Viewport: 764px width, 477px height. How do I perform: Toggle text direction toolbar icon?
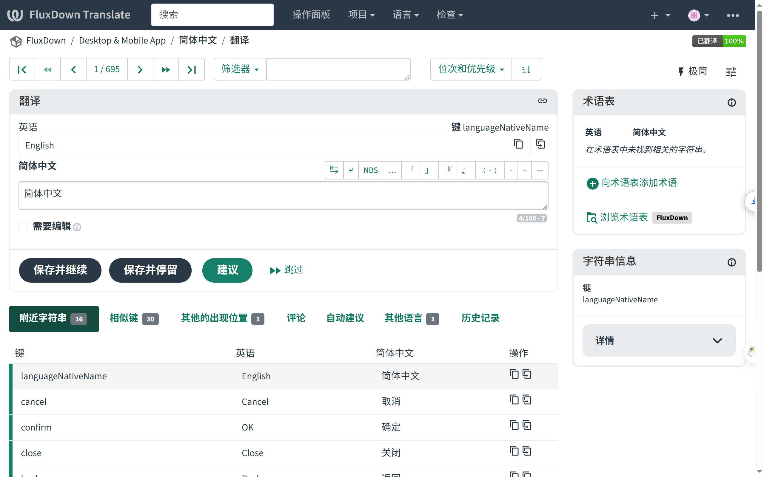coord(334,170)
